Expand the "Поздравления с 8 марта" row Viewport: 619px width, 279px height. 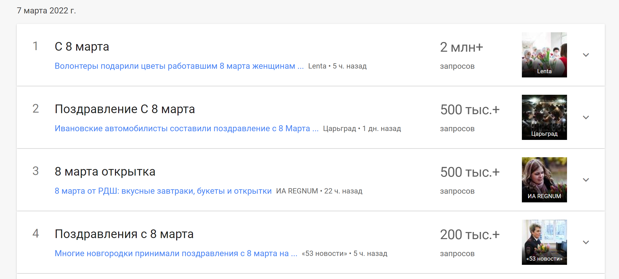pyautogui.click(x=586, y=242)
